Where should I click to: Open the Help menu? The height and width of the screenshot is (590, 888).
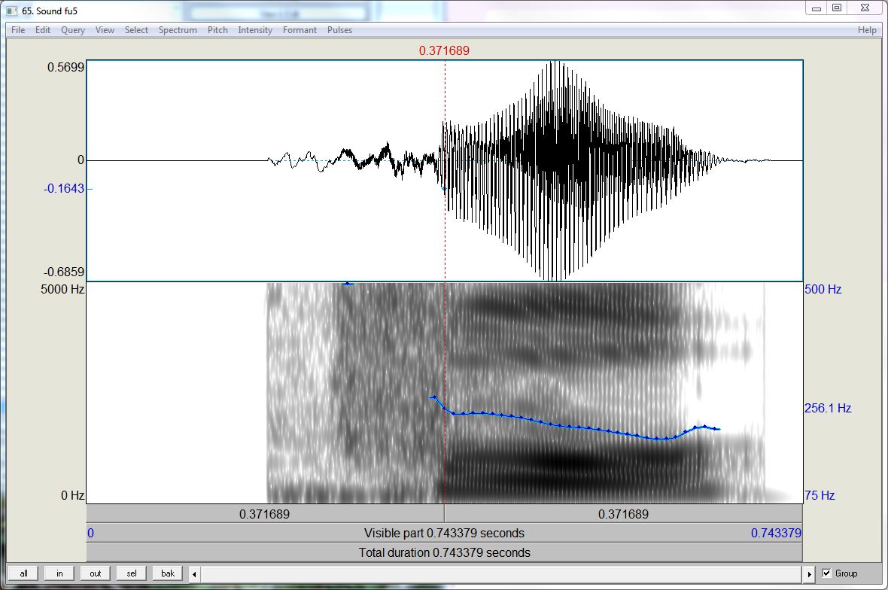point(867,30)
